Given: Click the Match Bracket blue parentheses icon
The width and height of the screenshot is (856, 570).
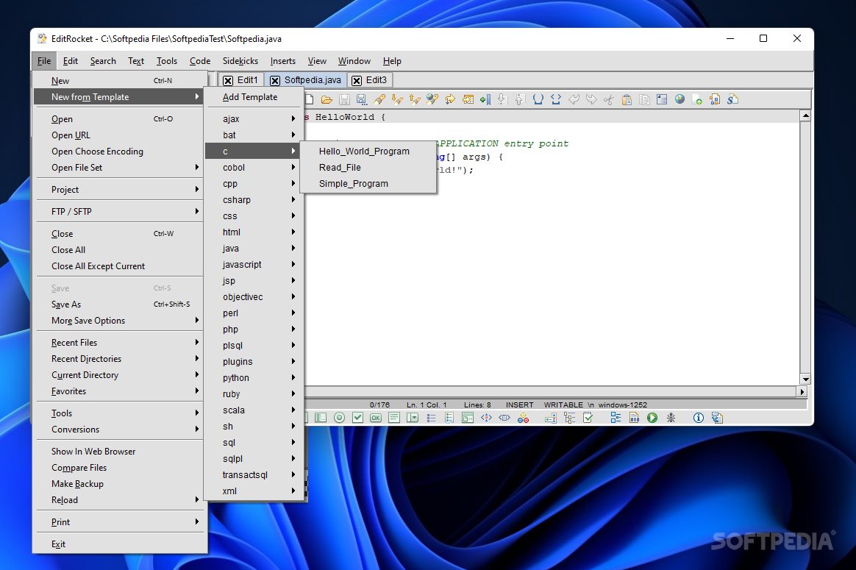Looking at the screenshot, I should [x=538, y=99].
